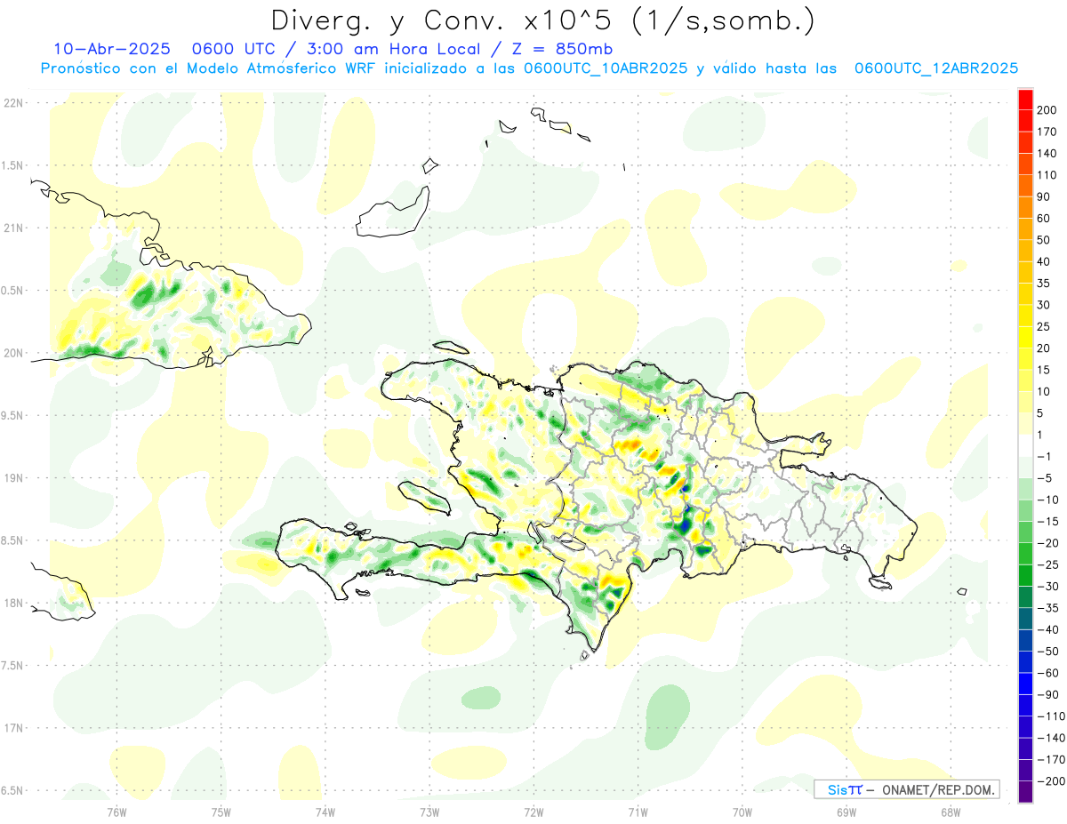Click the white swatch between 1 and -1
This screenshot has width=1067, height=824.
pos(1025,446)
